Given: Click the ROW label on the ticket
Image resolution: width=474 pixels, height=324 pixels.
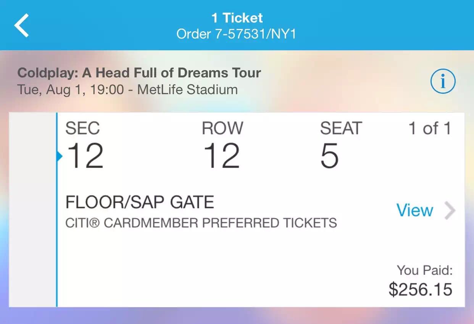Looking at the screenshot, I should click(222, 128).
